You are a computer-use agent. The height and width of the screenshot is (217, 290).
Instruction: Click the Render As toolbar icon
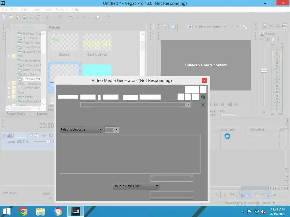pos(32,17)
